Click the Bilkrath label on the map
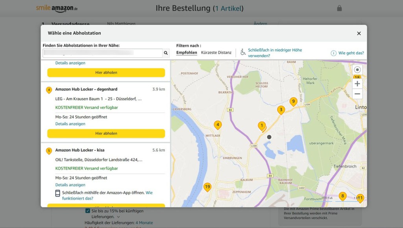Image resolution: width=403 pixels, height=228 pixels. 226,92
